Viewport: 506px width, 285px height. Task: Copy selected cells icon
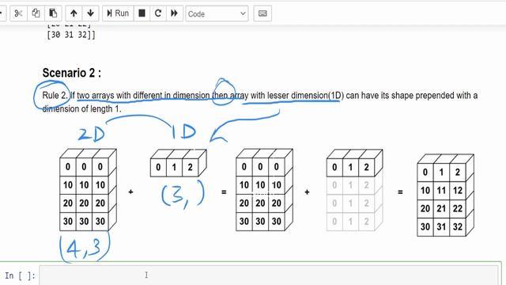point(36,13)
